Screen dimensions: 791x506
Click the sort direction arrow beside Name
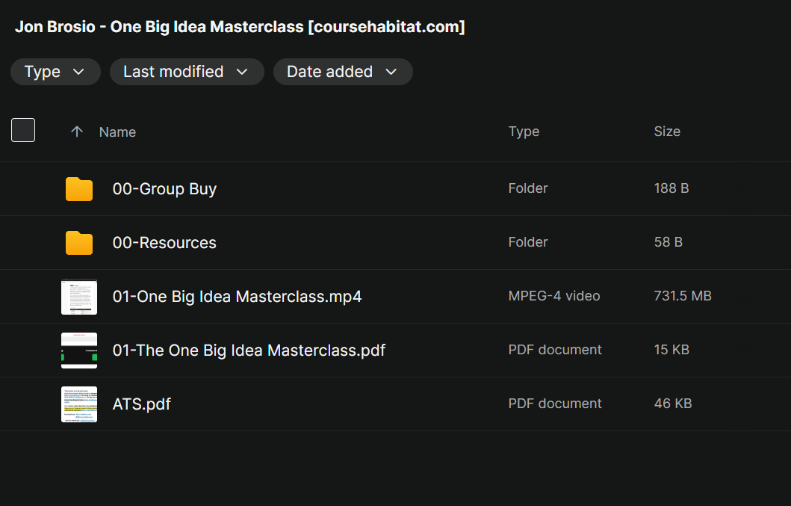77,132
